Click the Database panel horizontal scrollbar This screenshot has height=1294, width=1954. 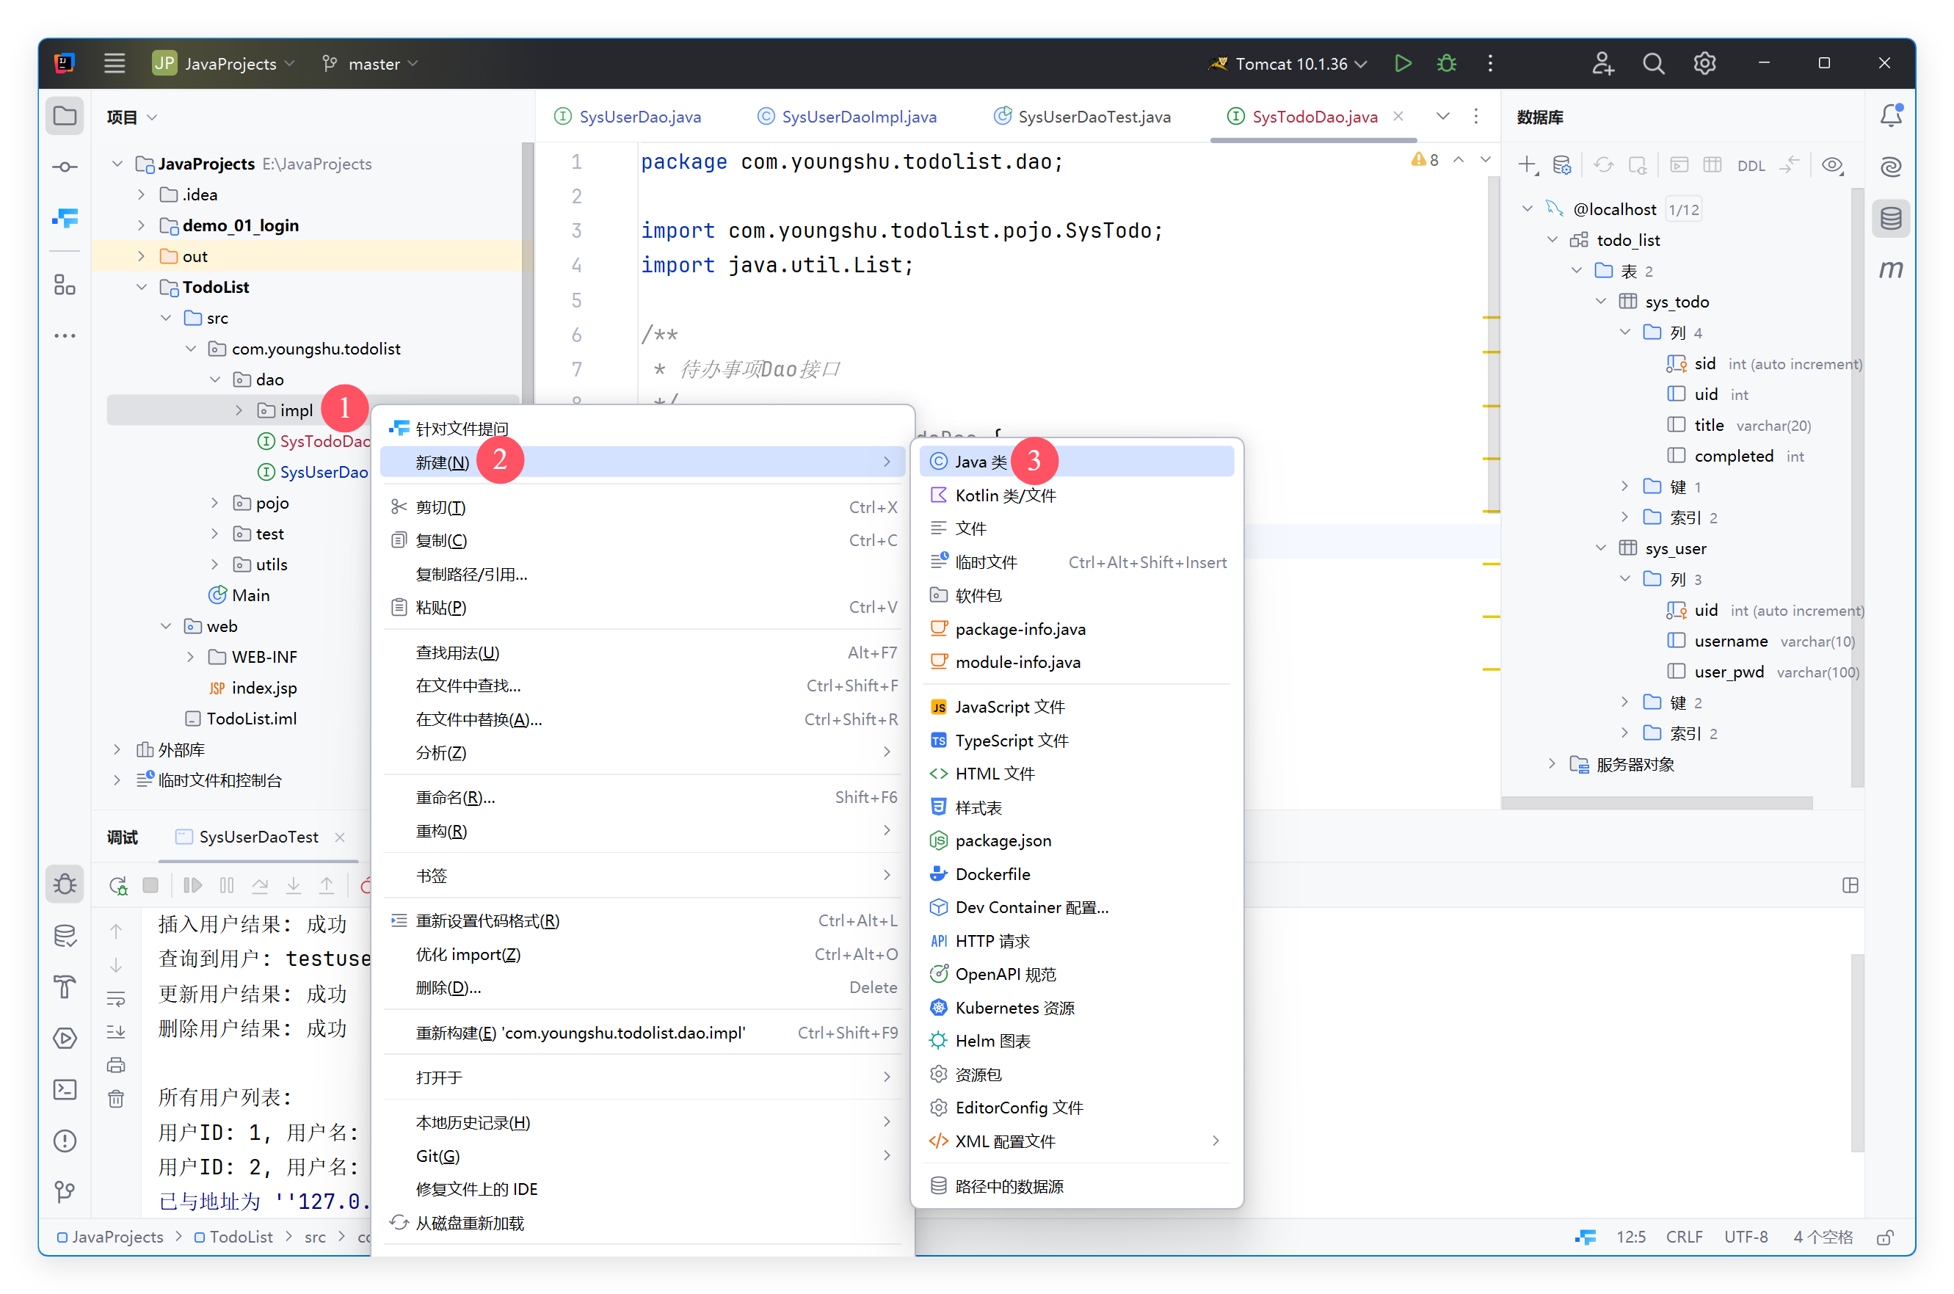point(1656,803)
